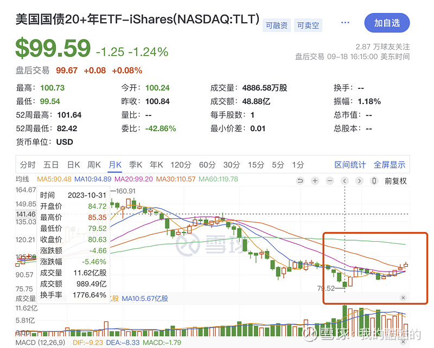Zoom out the K-line chart with minus icon
The image size is (434, 348).
tap(330, 181)
